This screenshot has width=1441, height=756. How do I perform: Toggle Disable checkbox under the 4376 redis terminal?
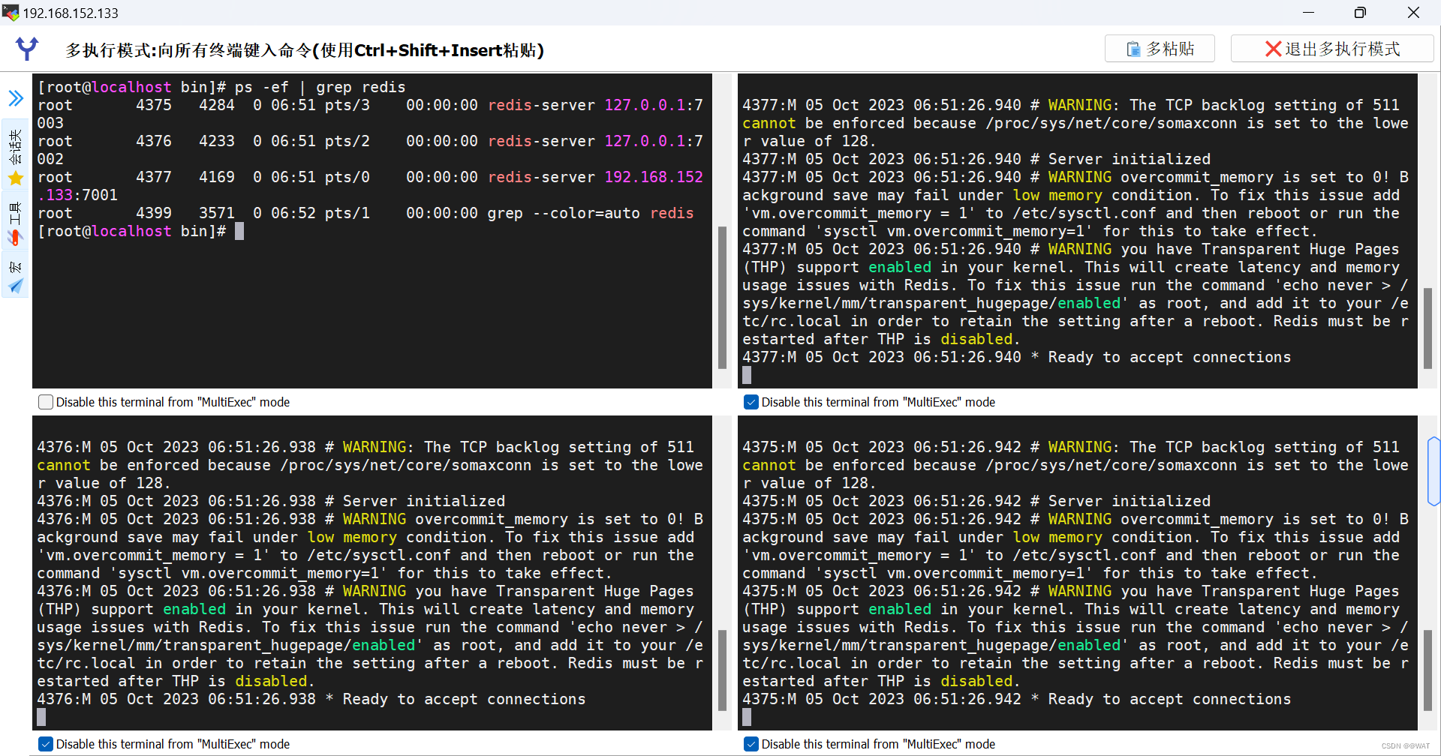pyautogui.click(x=46, y=744)
